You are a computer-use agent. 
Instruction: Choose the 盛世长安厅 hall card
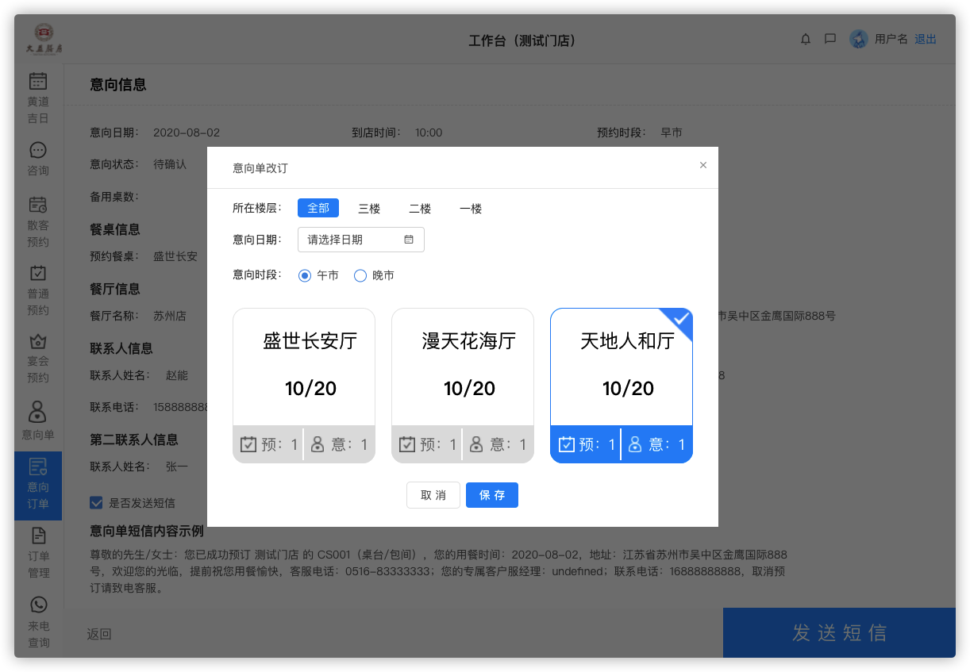(x=304, y=386)
